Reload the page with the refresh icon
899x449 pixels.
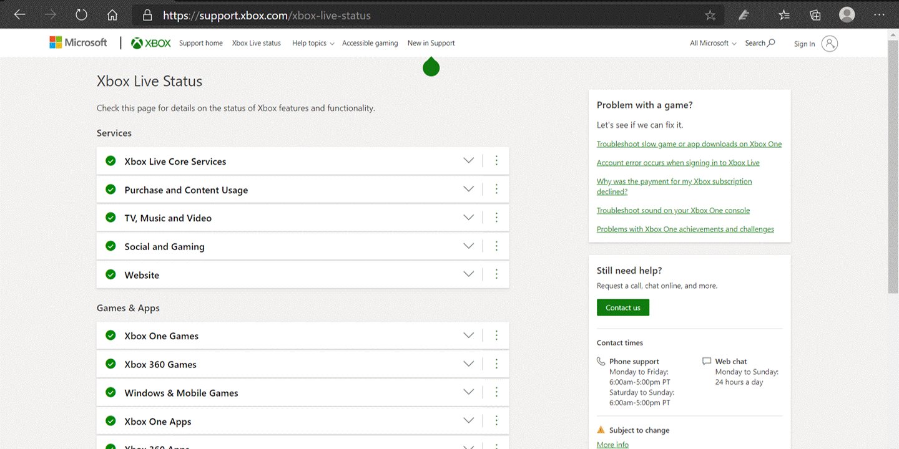click(x=81, y=14)
